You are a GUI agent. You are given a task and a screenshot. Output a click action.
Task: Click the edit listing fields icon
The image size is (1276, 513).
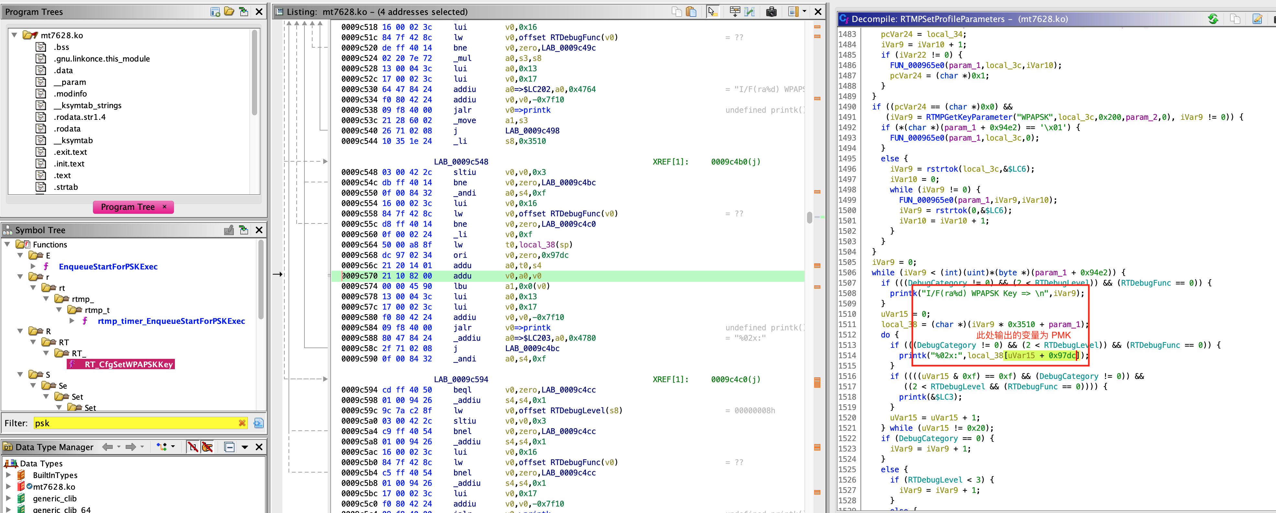click(735, 11)
